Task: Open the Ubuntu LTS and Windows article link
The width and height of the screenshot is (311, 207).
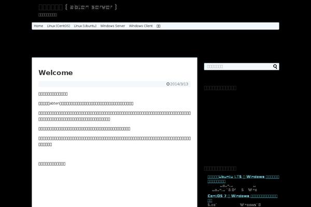Action: click(244, 179)
